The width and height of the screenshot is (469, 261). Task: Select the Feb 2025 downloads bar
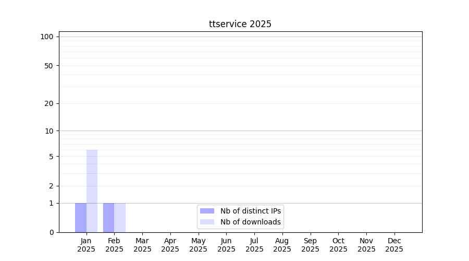tap(120, 218)
